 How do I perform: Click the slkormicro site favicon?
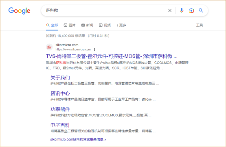click(49, 47)
